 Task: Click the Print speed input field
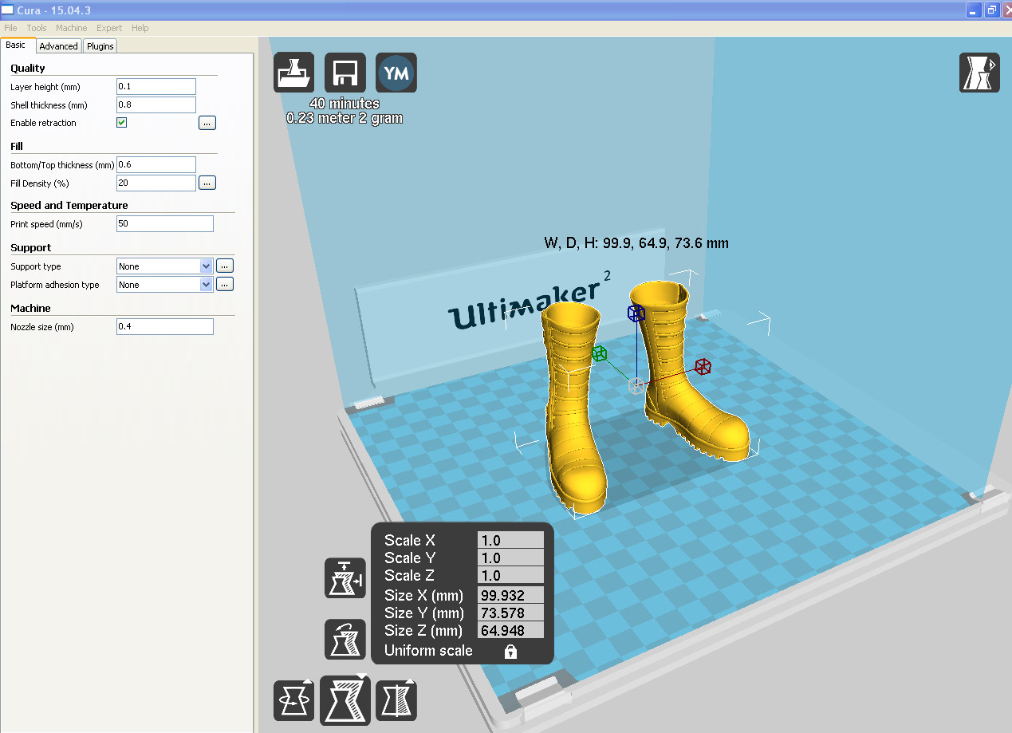click(x=165, y=223)
